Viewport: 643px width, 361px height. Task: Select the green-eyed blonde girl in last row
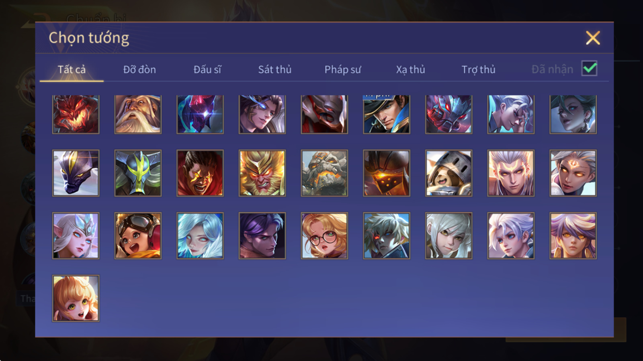coord(76,298)
